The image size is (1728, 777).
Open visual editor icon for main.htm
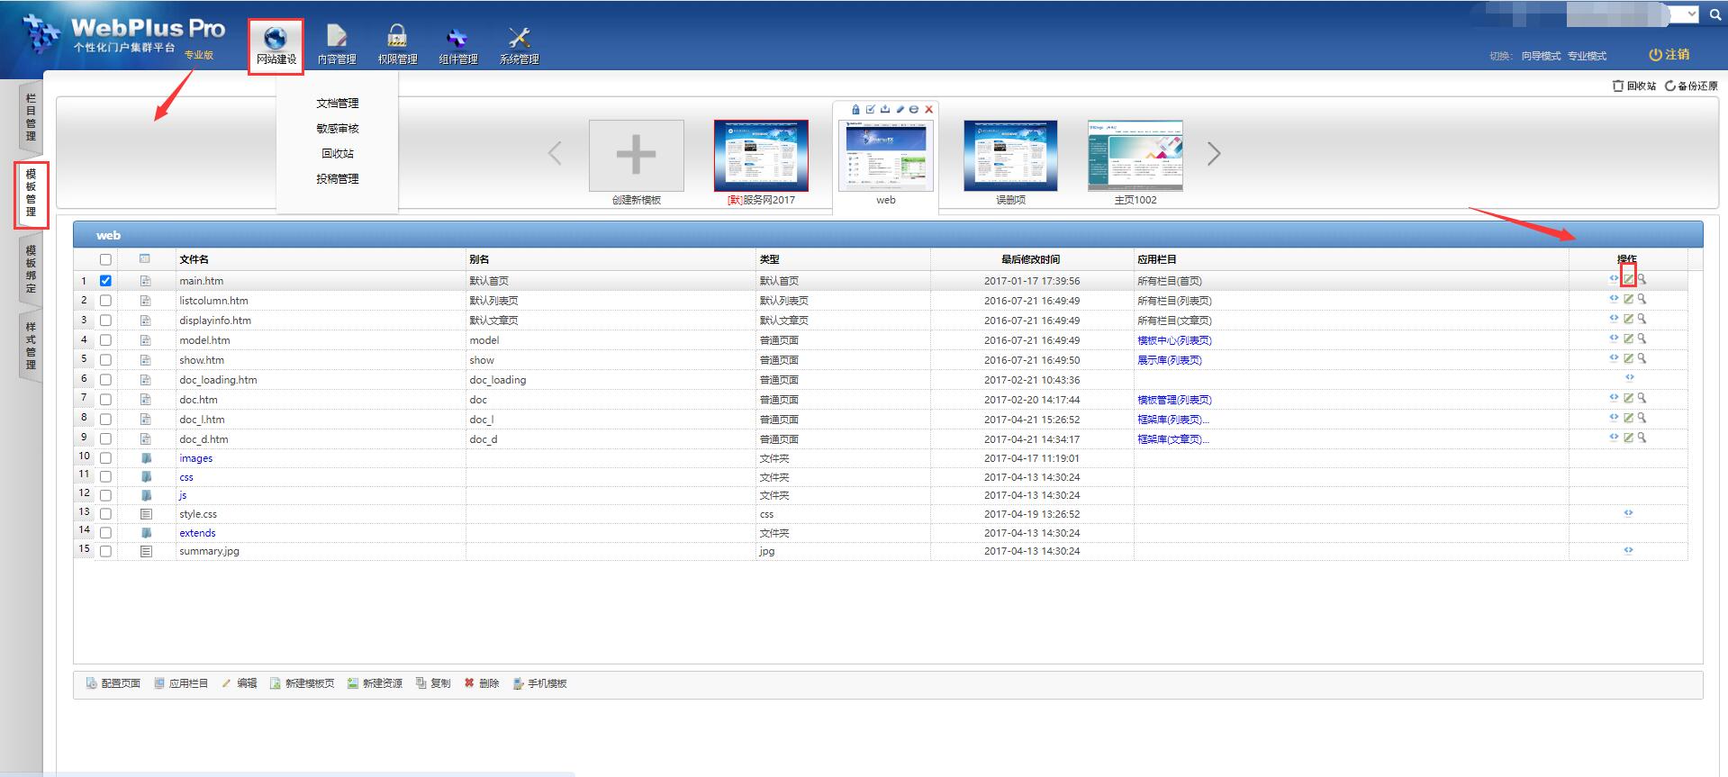[x=1628, y=279]
